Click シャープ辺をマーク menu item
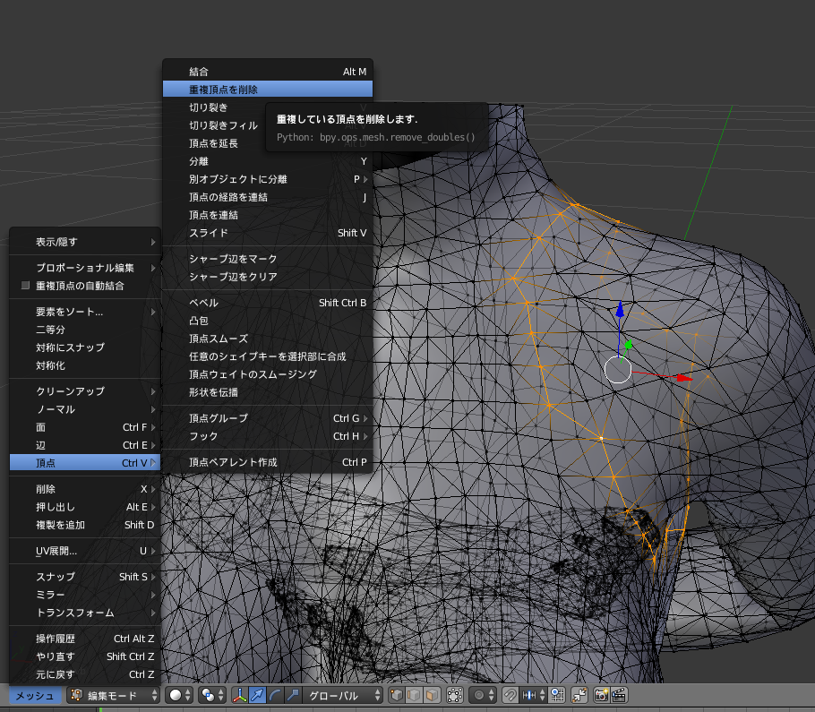The height and width of the screenshot is (712, 815). pos(268,259)
